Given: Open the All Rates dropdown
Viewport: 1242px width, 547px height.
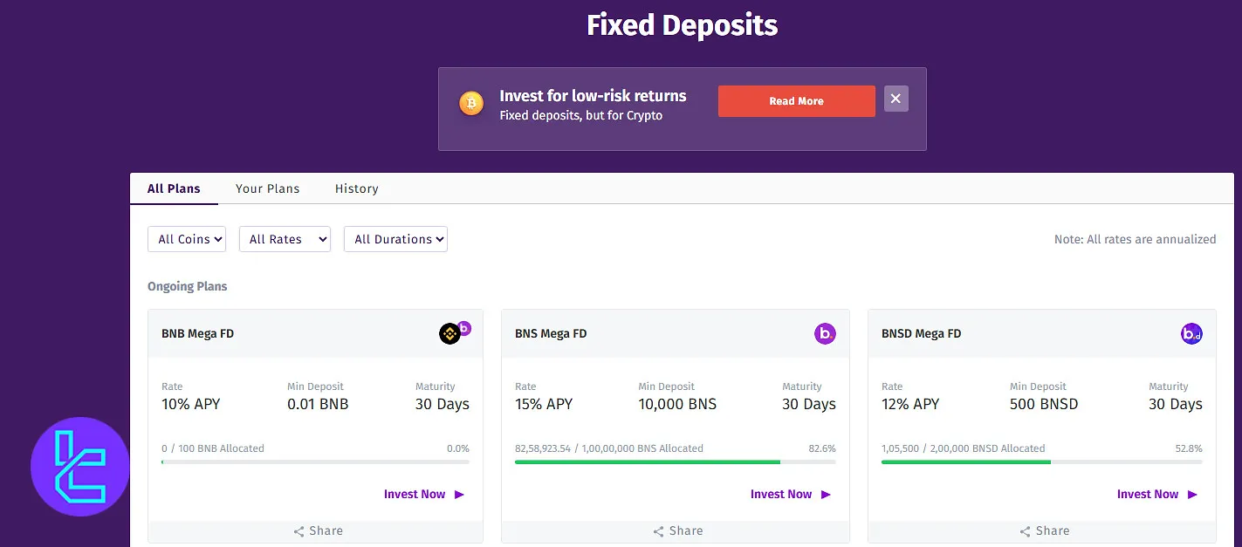Looking at the screenshot, I should pos(285,239).
